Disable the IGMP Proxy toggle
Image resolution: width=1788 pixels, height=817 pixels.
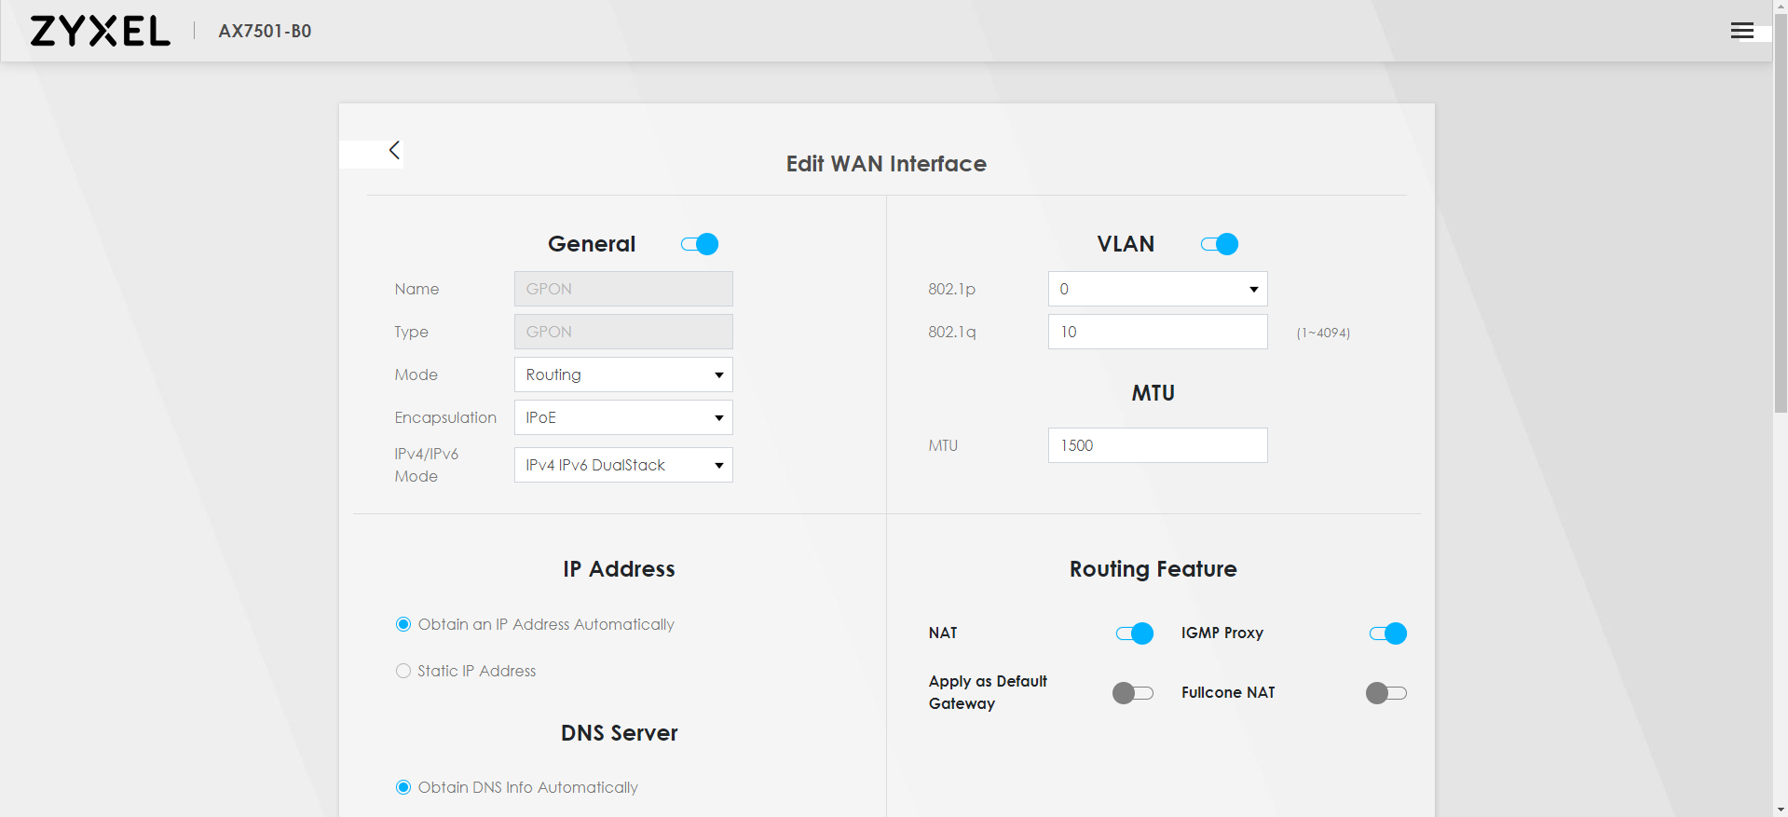coord(1387,633)
